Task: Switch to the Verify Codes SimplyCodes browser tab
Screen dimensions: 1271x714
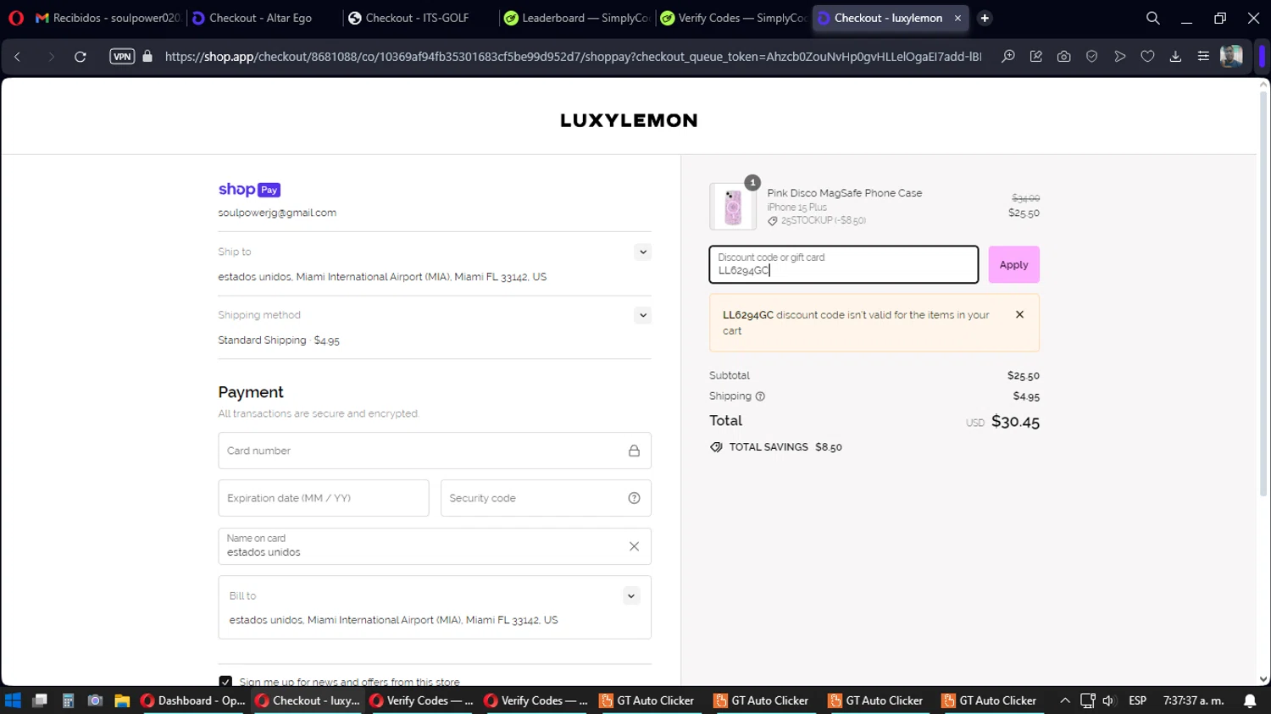Action: (x=732, y=18)
